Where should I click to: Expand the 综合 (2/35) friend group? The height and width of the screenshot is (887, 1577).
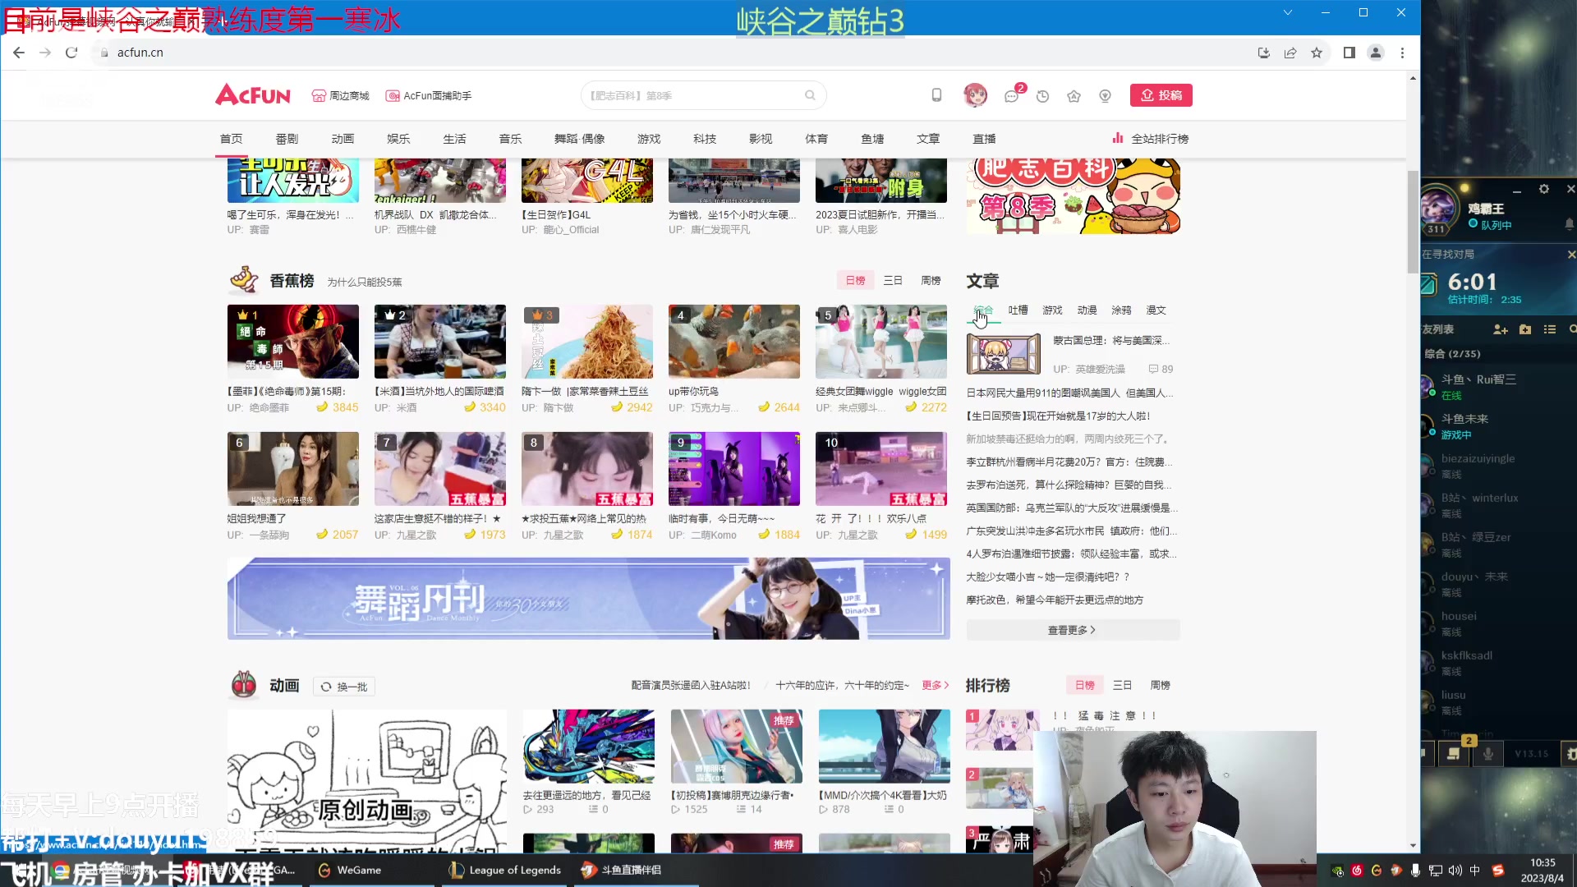point(1452,353)
